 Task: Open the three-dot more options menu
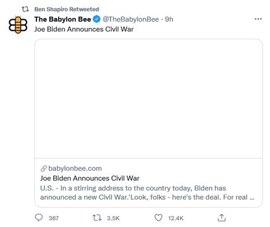[x=258, y=19]
